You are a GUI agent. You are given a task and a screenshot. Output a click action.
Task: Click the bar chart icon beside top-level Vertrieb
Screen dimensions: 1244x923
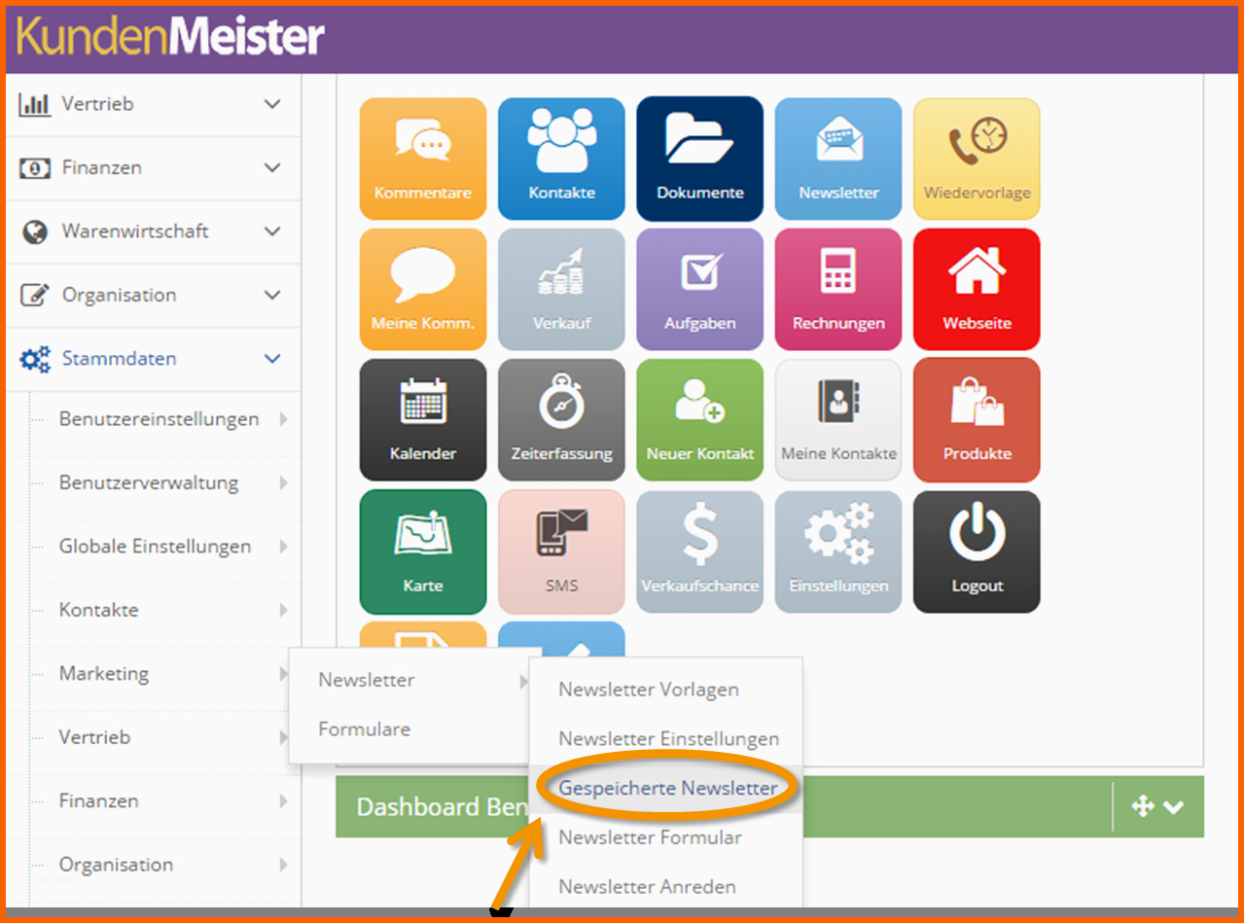tap(34, 104)
